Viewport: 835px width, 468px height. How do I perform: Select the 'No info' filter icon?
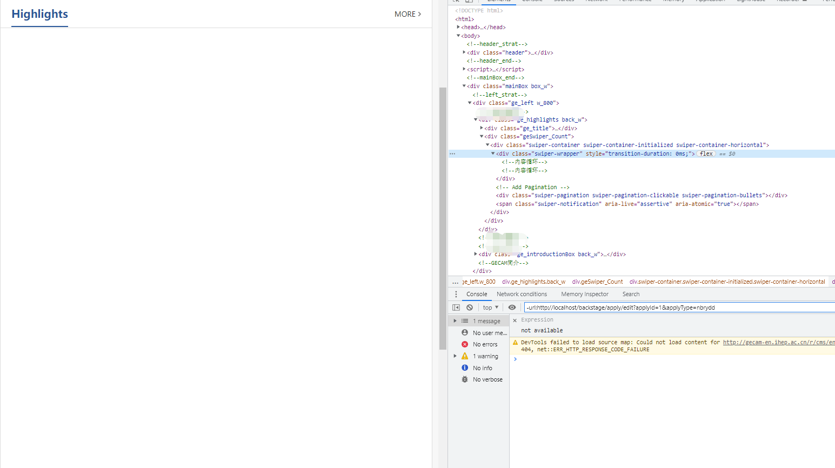pyautogui.click(x=465, y=368)
